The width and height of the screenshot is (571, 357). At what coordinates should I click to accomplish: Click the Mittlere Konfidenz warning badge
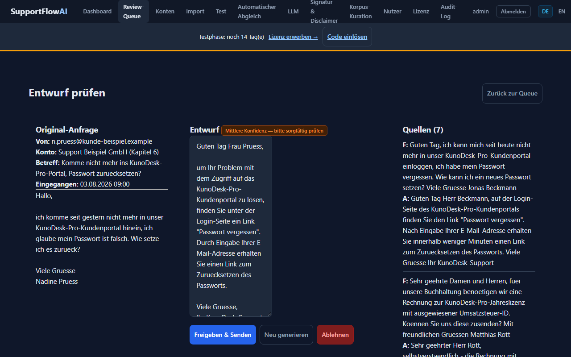pyautogui.click(x=274, y=131)
